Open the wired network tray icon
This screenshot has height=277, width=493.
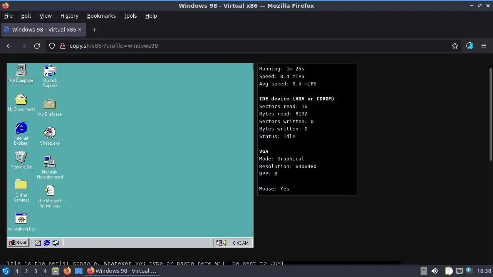coord(459,271)
